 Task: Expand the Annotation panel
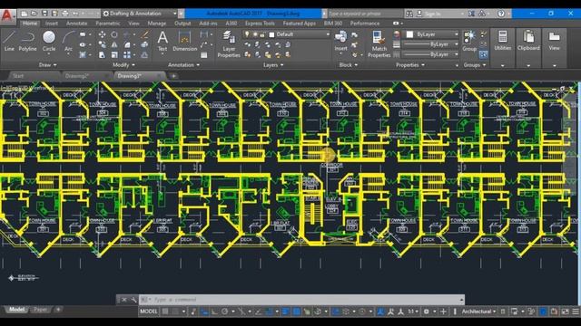pyautogui.click(x=183, y=65)
